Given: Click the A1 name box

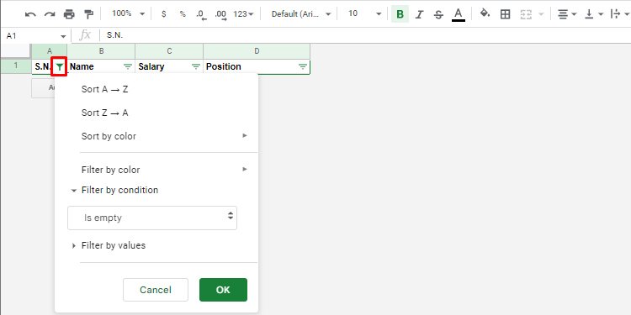Looking at the screenshot, I should [x=30, y=36].
